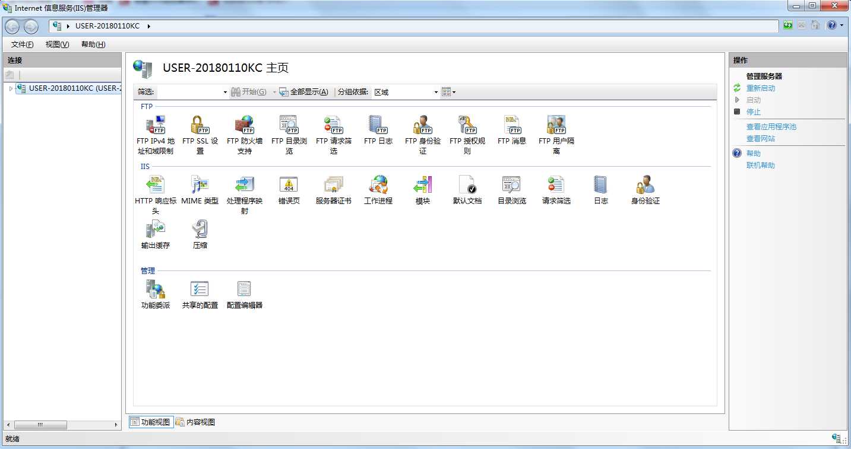Screen dimensions: 851x449
Task: Open HTTP 响应标头 feature
Action: click(x=156, y=195)
